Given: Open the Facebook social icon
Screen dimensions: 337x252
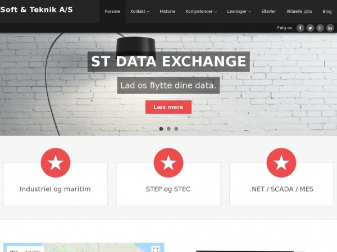Looking at the screenshot, I should [300, 28].
